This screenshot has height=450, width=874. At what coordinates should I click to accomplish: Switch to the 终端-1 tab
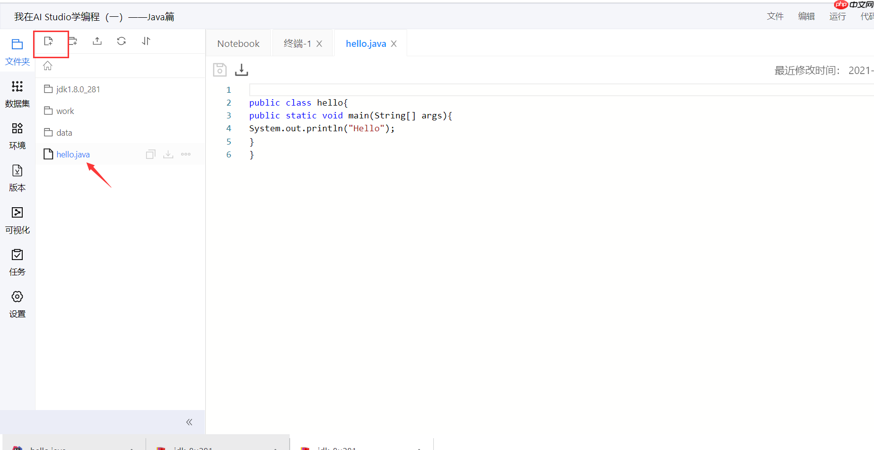tap(298, 43)
